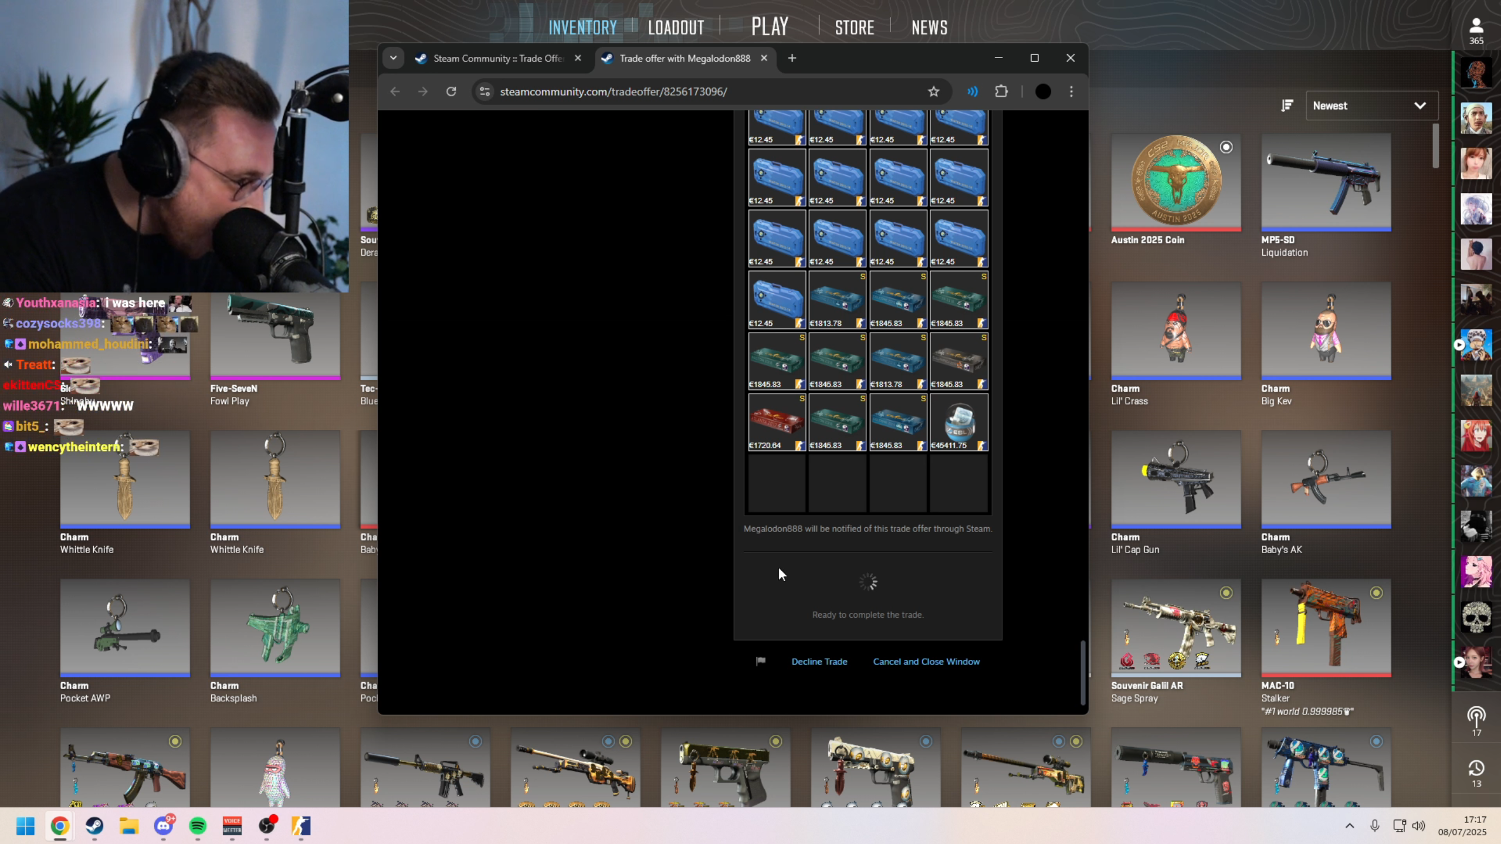Report the trade using the flag icon
The width and height of the screenshot is (1501, 844).
point(761,662)
